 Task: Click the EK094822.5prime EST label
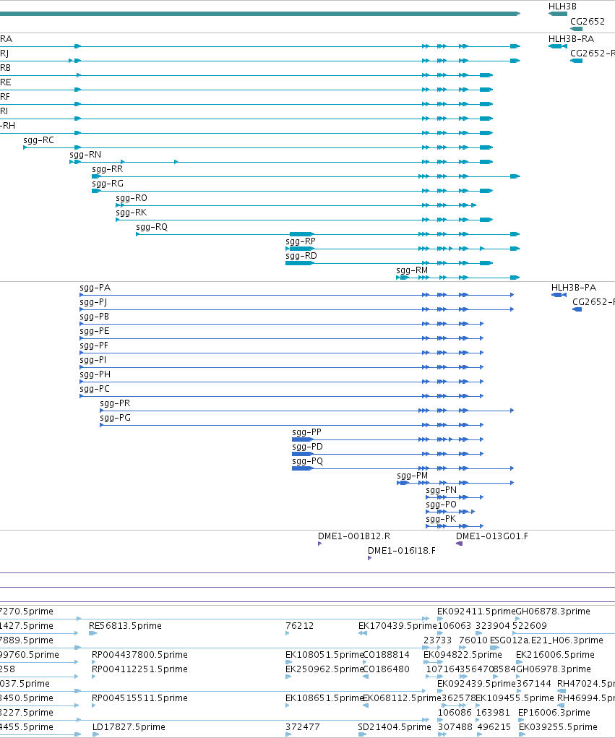tap(463, 655)
